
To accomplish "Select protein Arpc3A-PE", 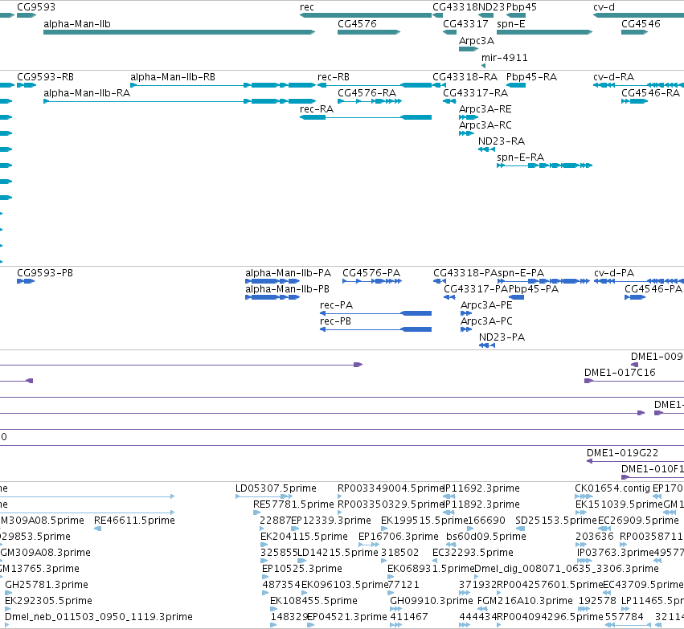I will (x=486, y=305).
